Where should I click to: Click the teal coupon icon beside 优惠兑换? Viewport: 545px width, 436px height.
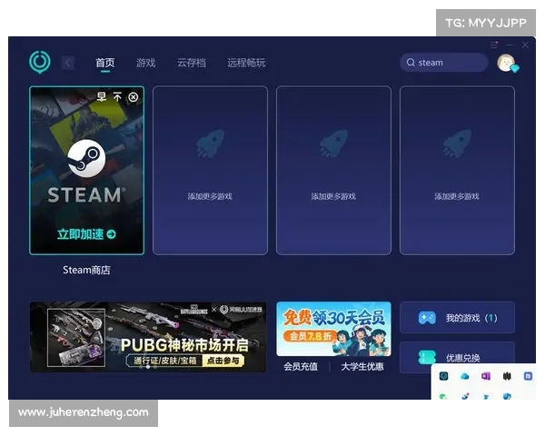(427, 357)
